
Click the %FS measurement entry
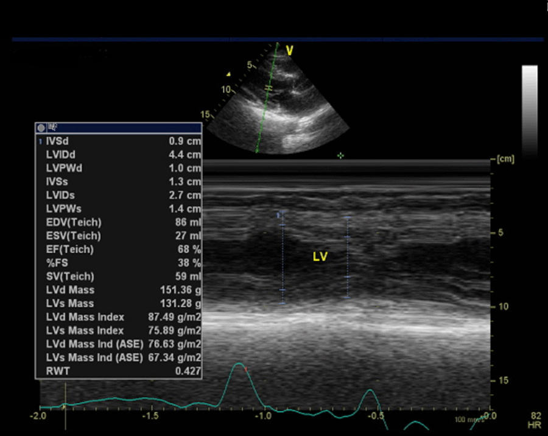(119, 263)
